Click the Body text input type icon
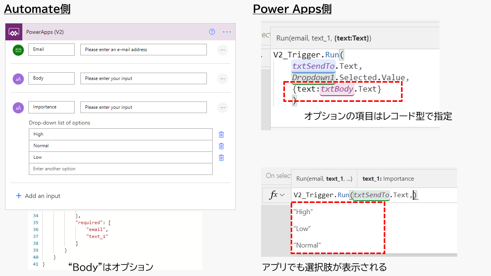 [x=18, y=79]
